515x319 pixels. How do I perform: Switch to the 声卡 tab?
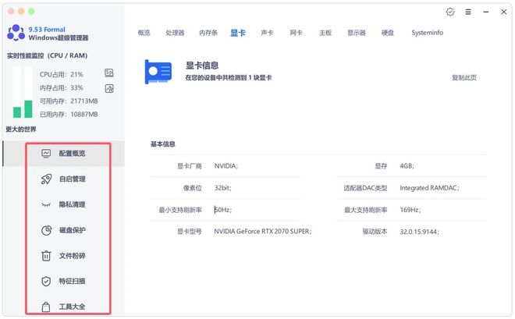click(267, 33)
